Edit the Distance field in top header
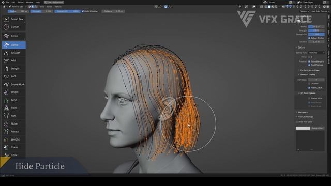 point(113,11)
